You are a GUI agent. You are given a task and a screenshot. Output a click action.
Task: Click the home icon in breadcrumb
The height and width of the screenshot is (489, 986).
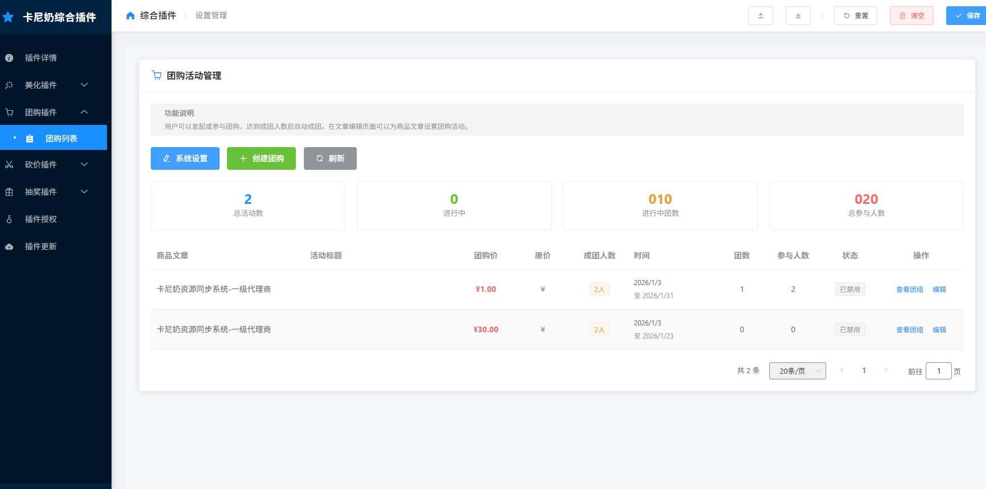(130, 16)
